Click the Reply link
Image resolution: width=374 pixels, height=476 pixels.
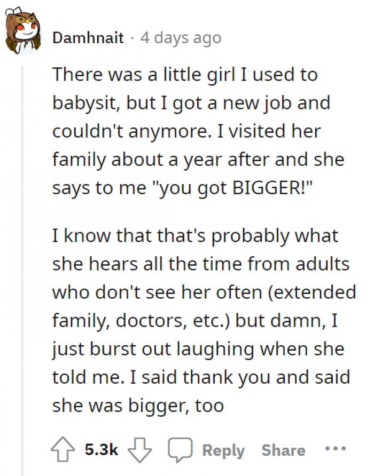(223, 450)
